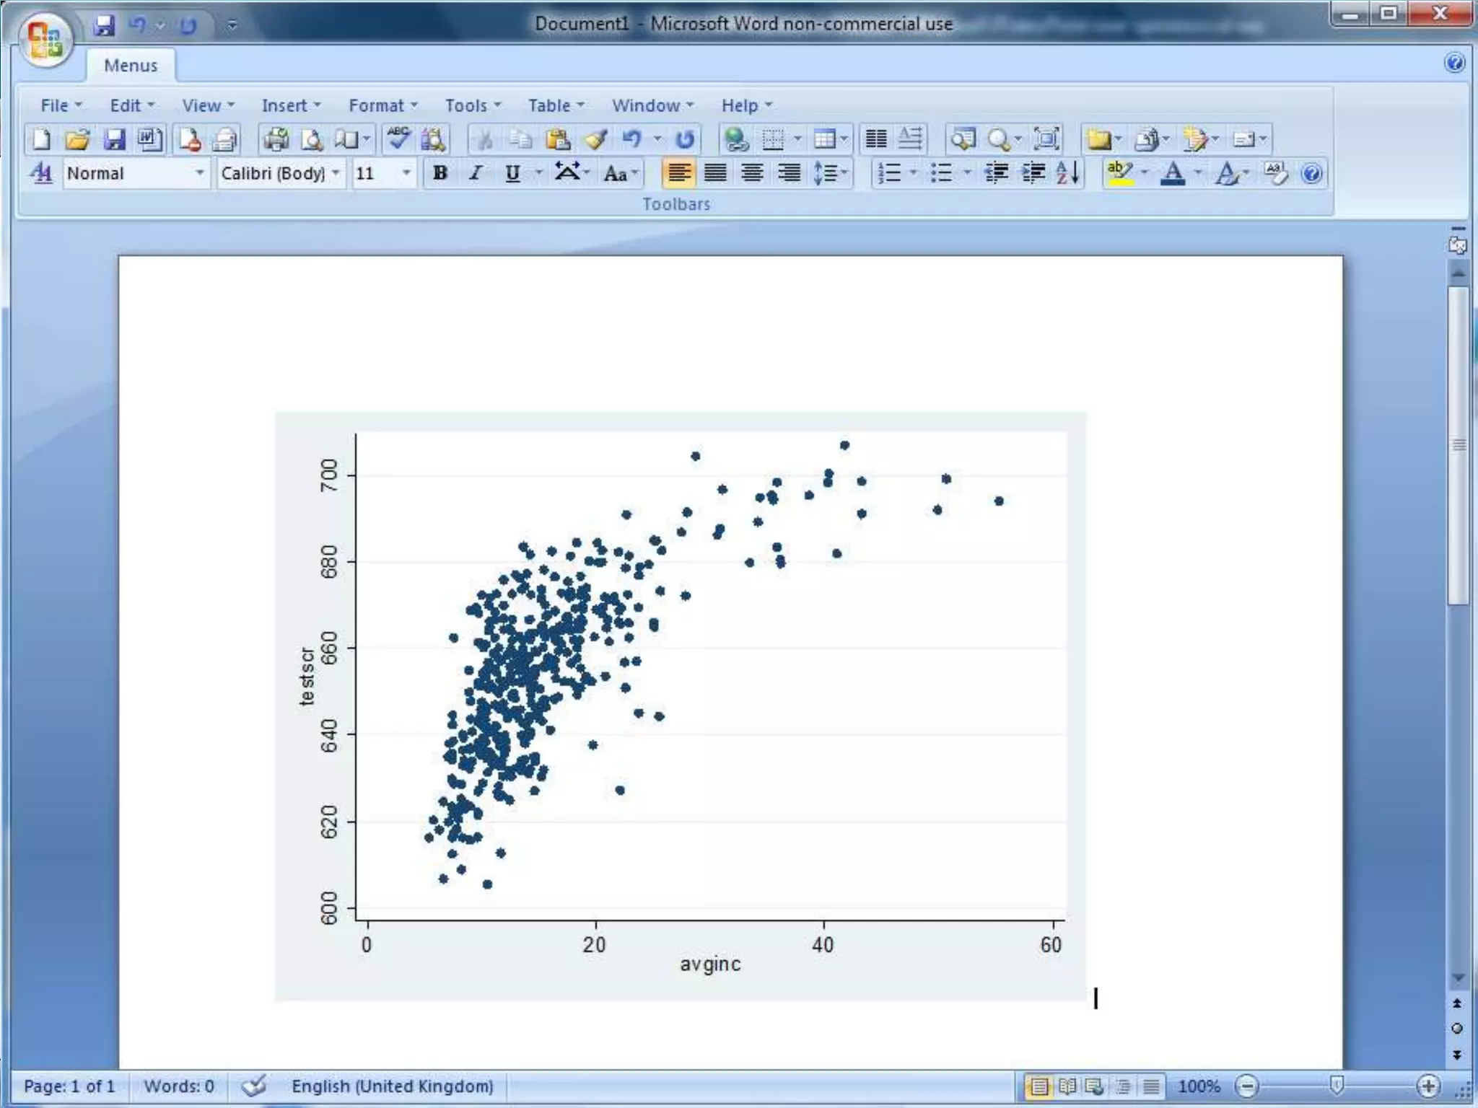
Task: Open the Calibri (Body) font dropdown
Action: tap(336, 173)
